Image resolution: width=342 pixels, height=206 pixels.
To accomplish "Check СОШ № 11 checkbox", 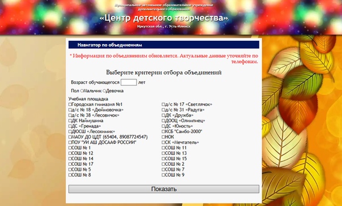I will 163,148.
